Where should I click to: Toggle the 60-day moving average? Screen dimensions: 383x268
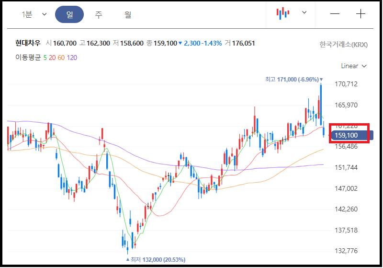tap(61, 58)
